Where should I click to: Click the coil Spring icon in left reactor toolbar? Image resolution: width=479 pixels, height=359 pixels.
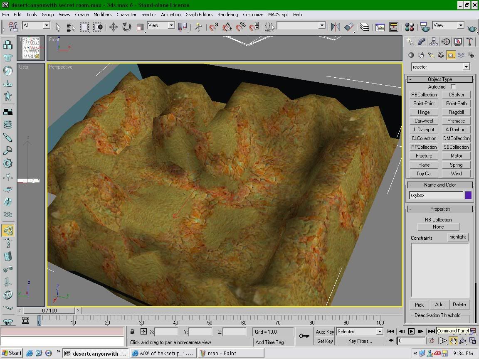coord(7,125)
